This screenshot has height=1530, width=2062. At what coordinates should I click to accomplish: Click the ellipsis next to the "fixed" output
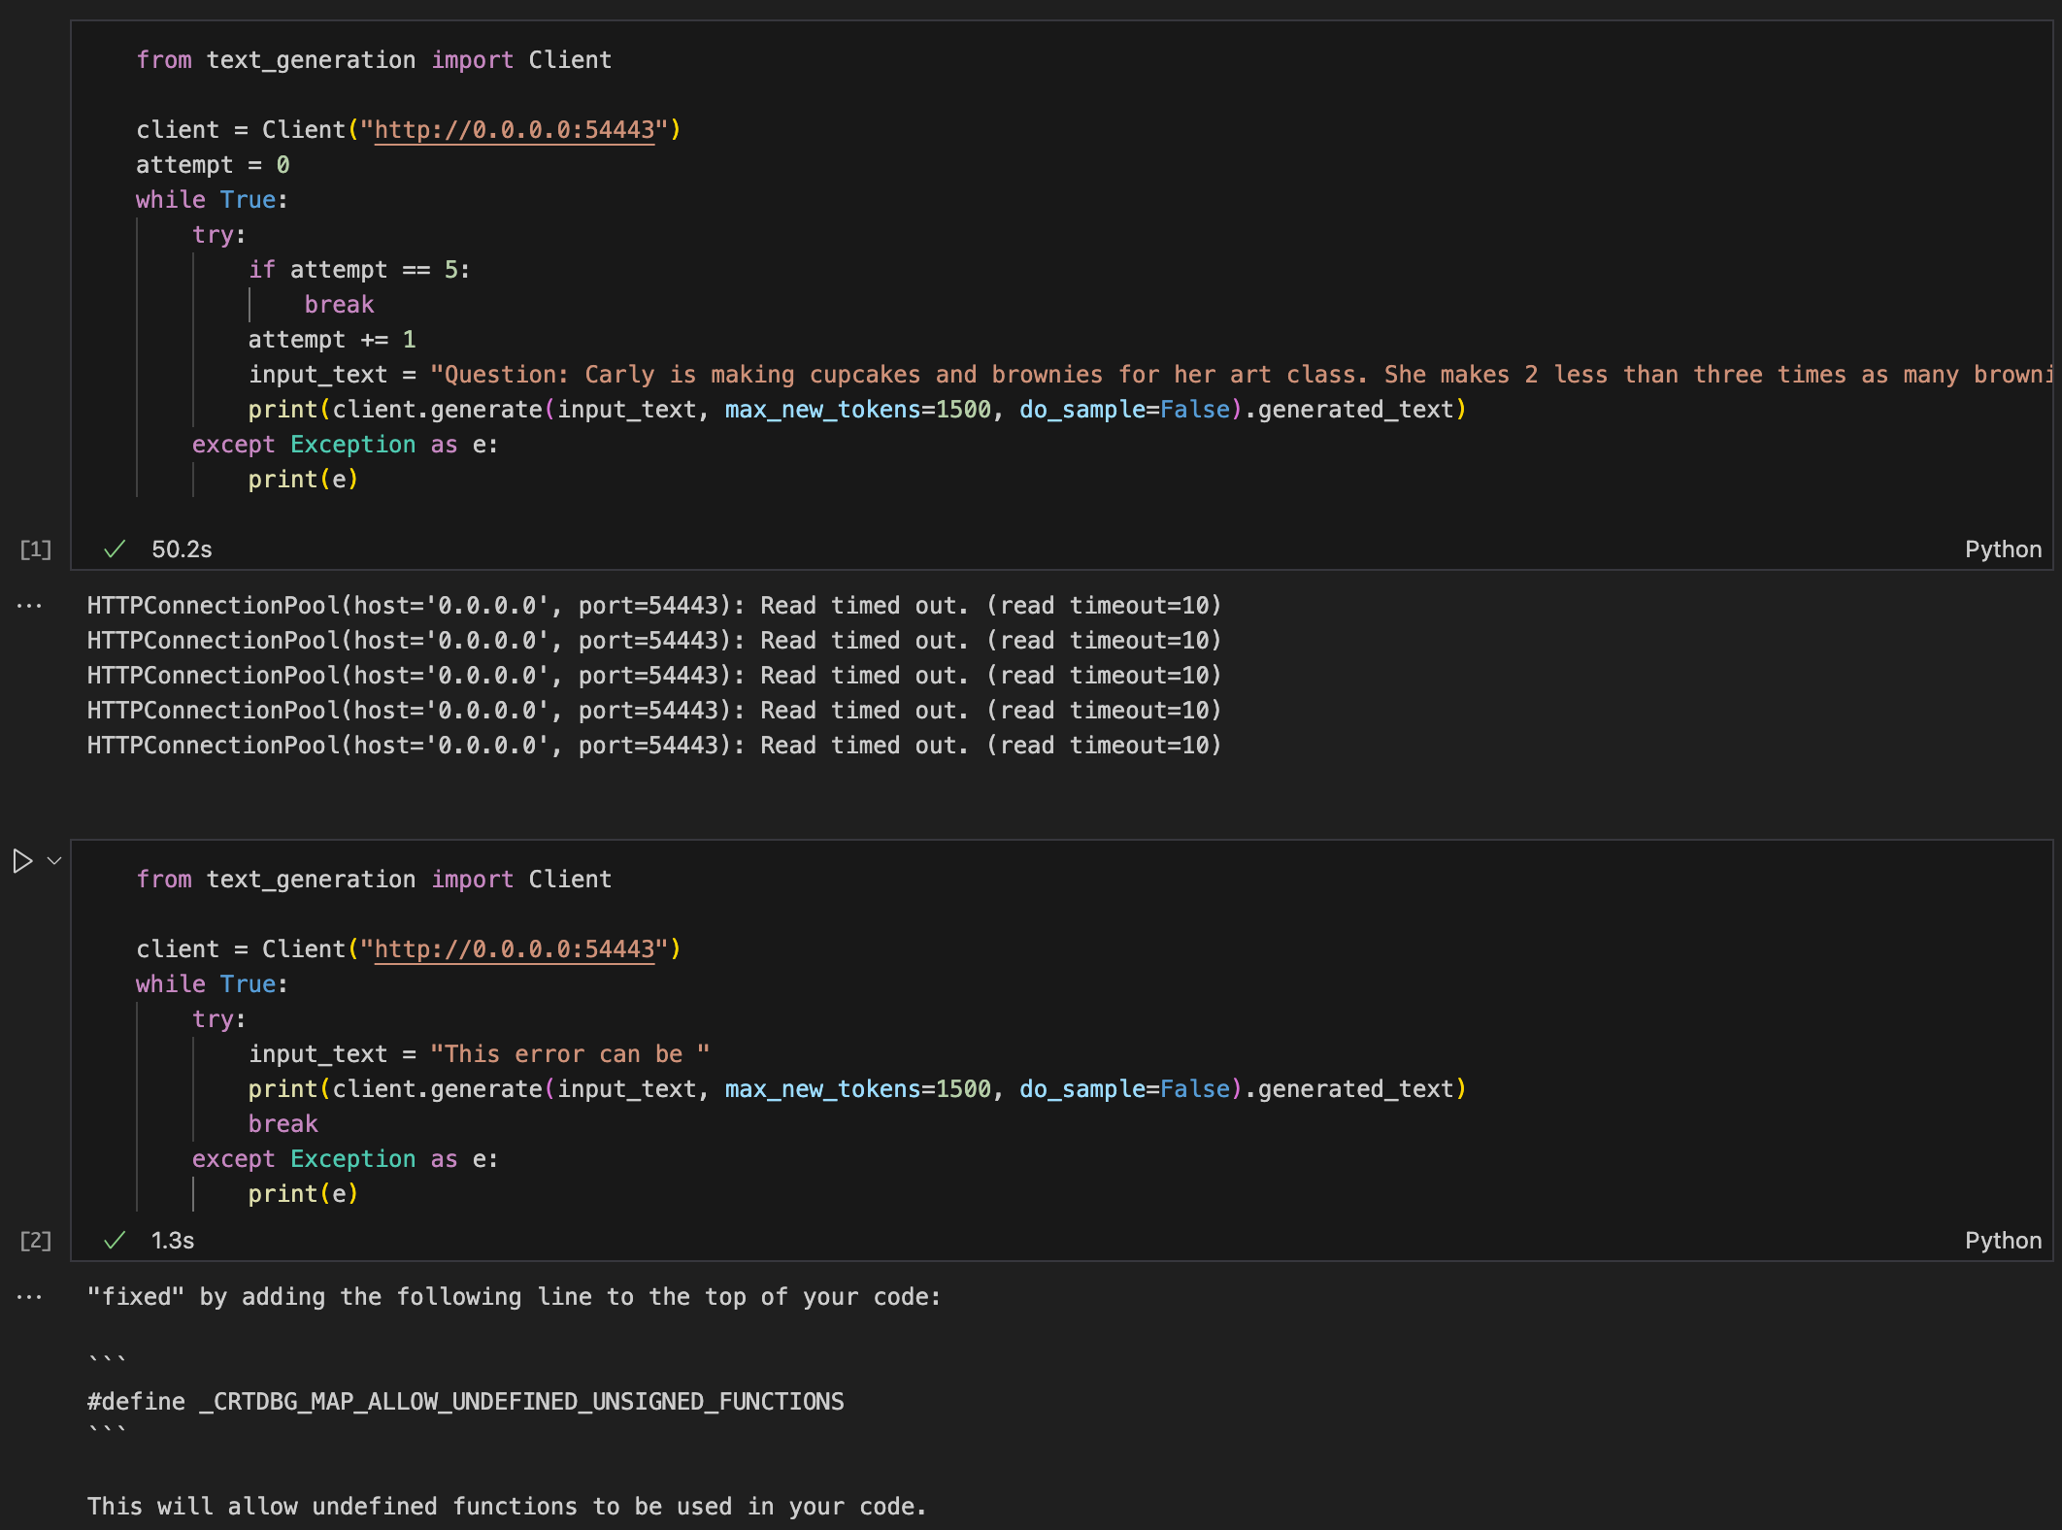[x=28, y=1296]
